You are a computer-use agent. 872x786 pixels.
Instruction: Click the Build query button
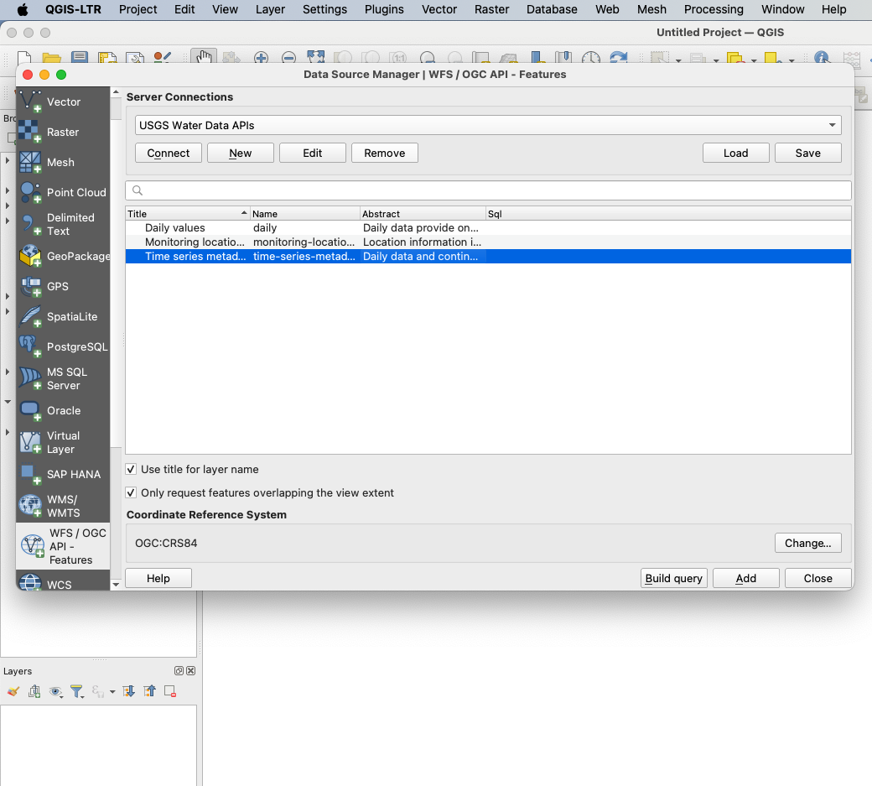tap(674, 578)
